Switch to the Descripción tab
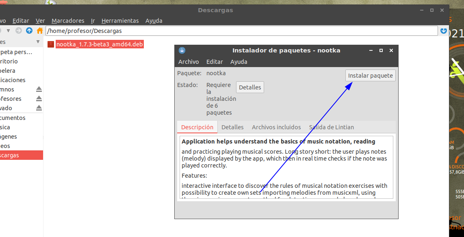The image size is (464, 237). pyautogui.click(x=197, y=127)
